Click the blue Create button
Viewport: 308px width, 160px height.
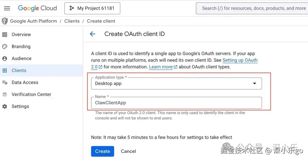[103, 151]
